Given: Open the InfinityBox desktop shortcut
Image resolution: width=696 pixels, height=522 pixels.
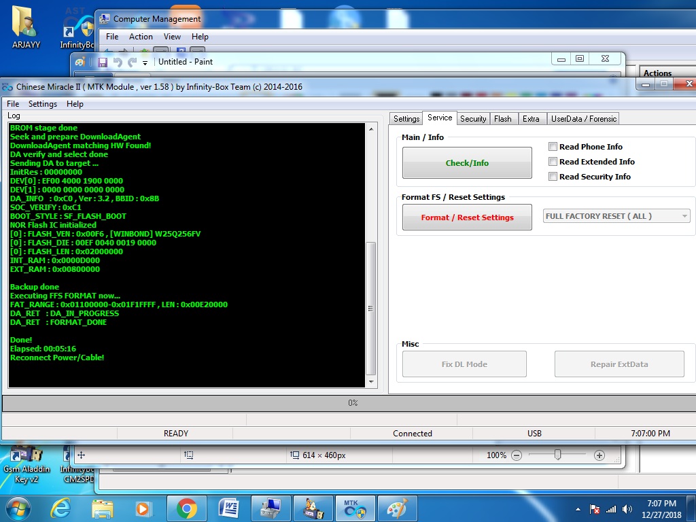Looking at the screenshot, I should 77,29.
